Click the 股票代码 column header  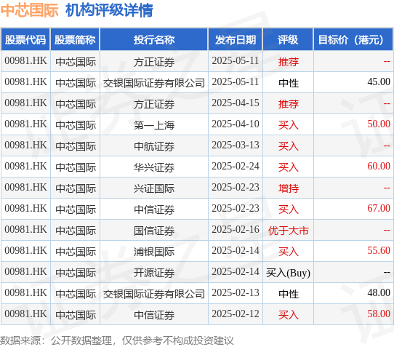pyautogui.click(x=25, y=40)
